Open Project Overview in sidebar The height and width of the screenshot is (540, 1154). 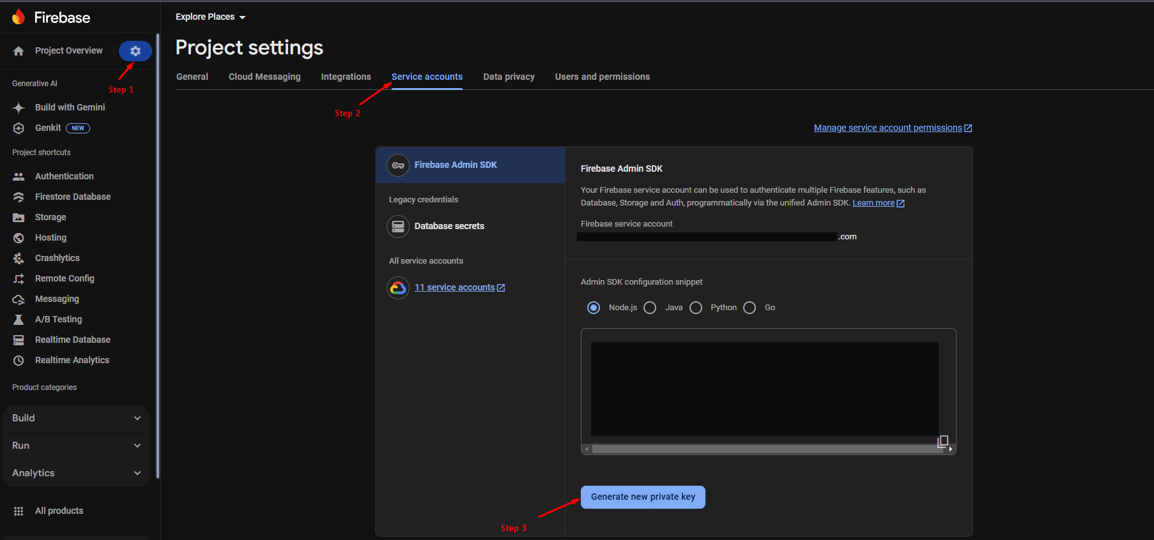[69, 51]
